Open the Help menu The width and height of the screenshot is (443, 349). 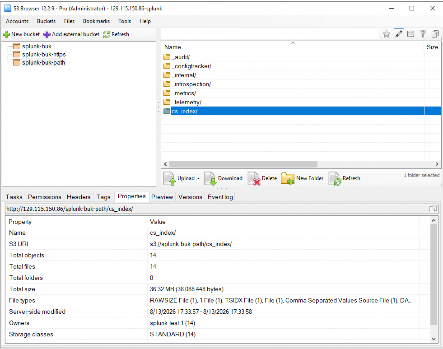pyautogui.click(x=145, y=21)
